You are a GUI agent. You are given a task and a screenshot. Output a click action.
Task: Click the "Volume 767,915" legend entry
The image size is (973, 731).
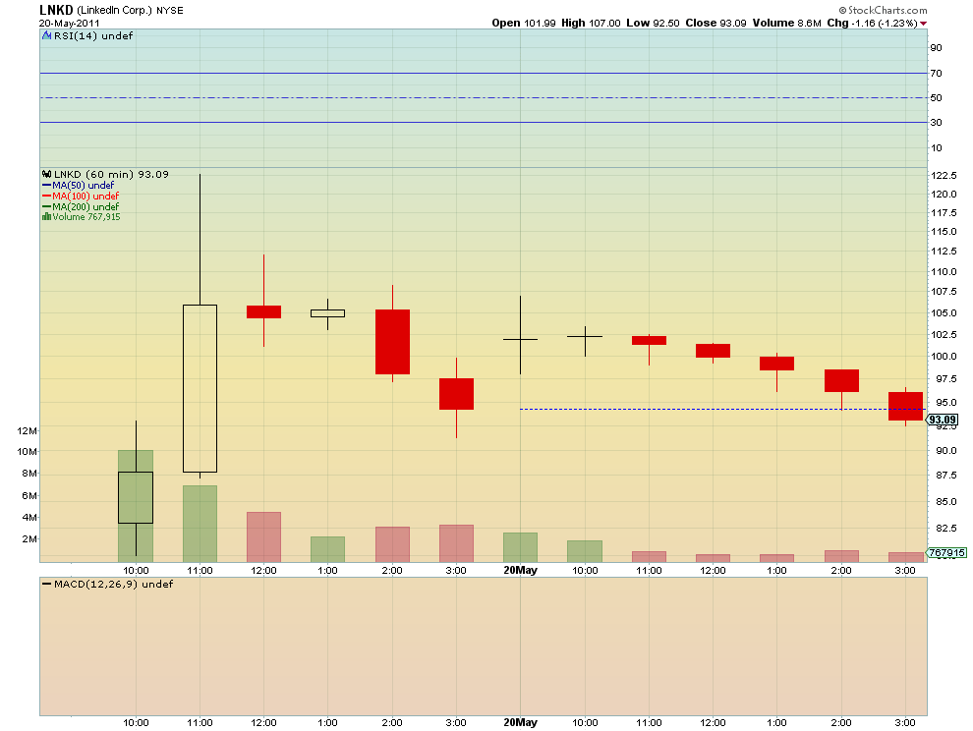(86, 216)
